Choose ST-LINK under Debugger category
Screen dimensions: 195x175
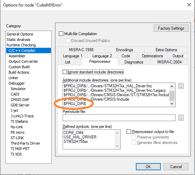point(17,138)
